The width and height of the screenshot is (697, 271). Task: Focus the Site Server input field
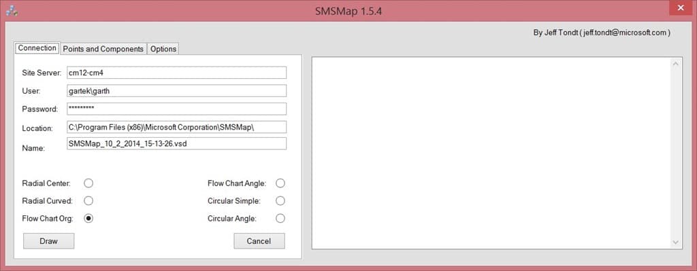click(x=176, y=73)
